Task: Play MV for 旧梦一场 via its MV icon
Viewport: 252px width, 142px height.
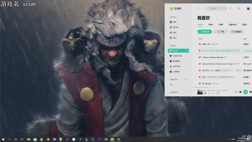Action: (217, 44)
